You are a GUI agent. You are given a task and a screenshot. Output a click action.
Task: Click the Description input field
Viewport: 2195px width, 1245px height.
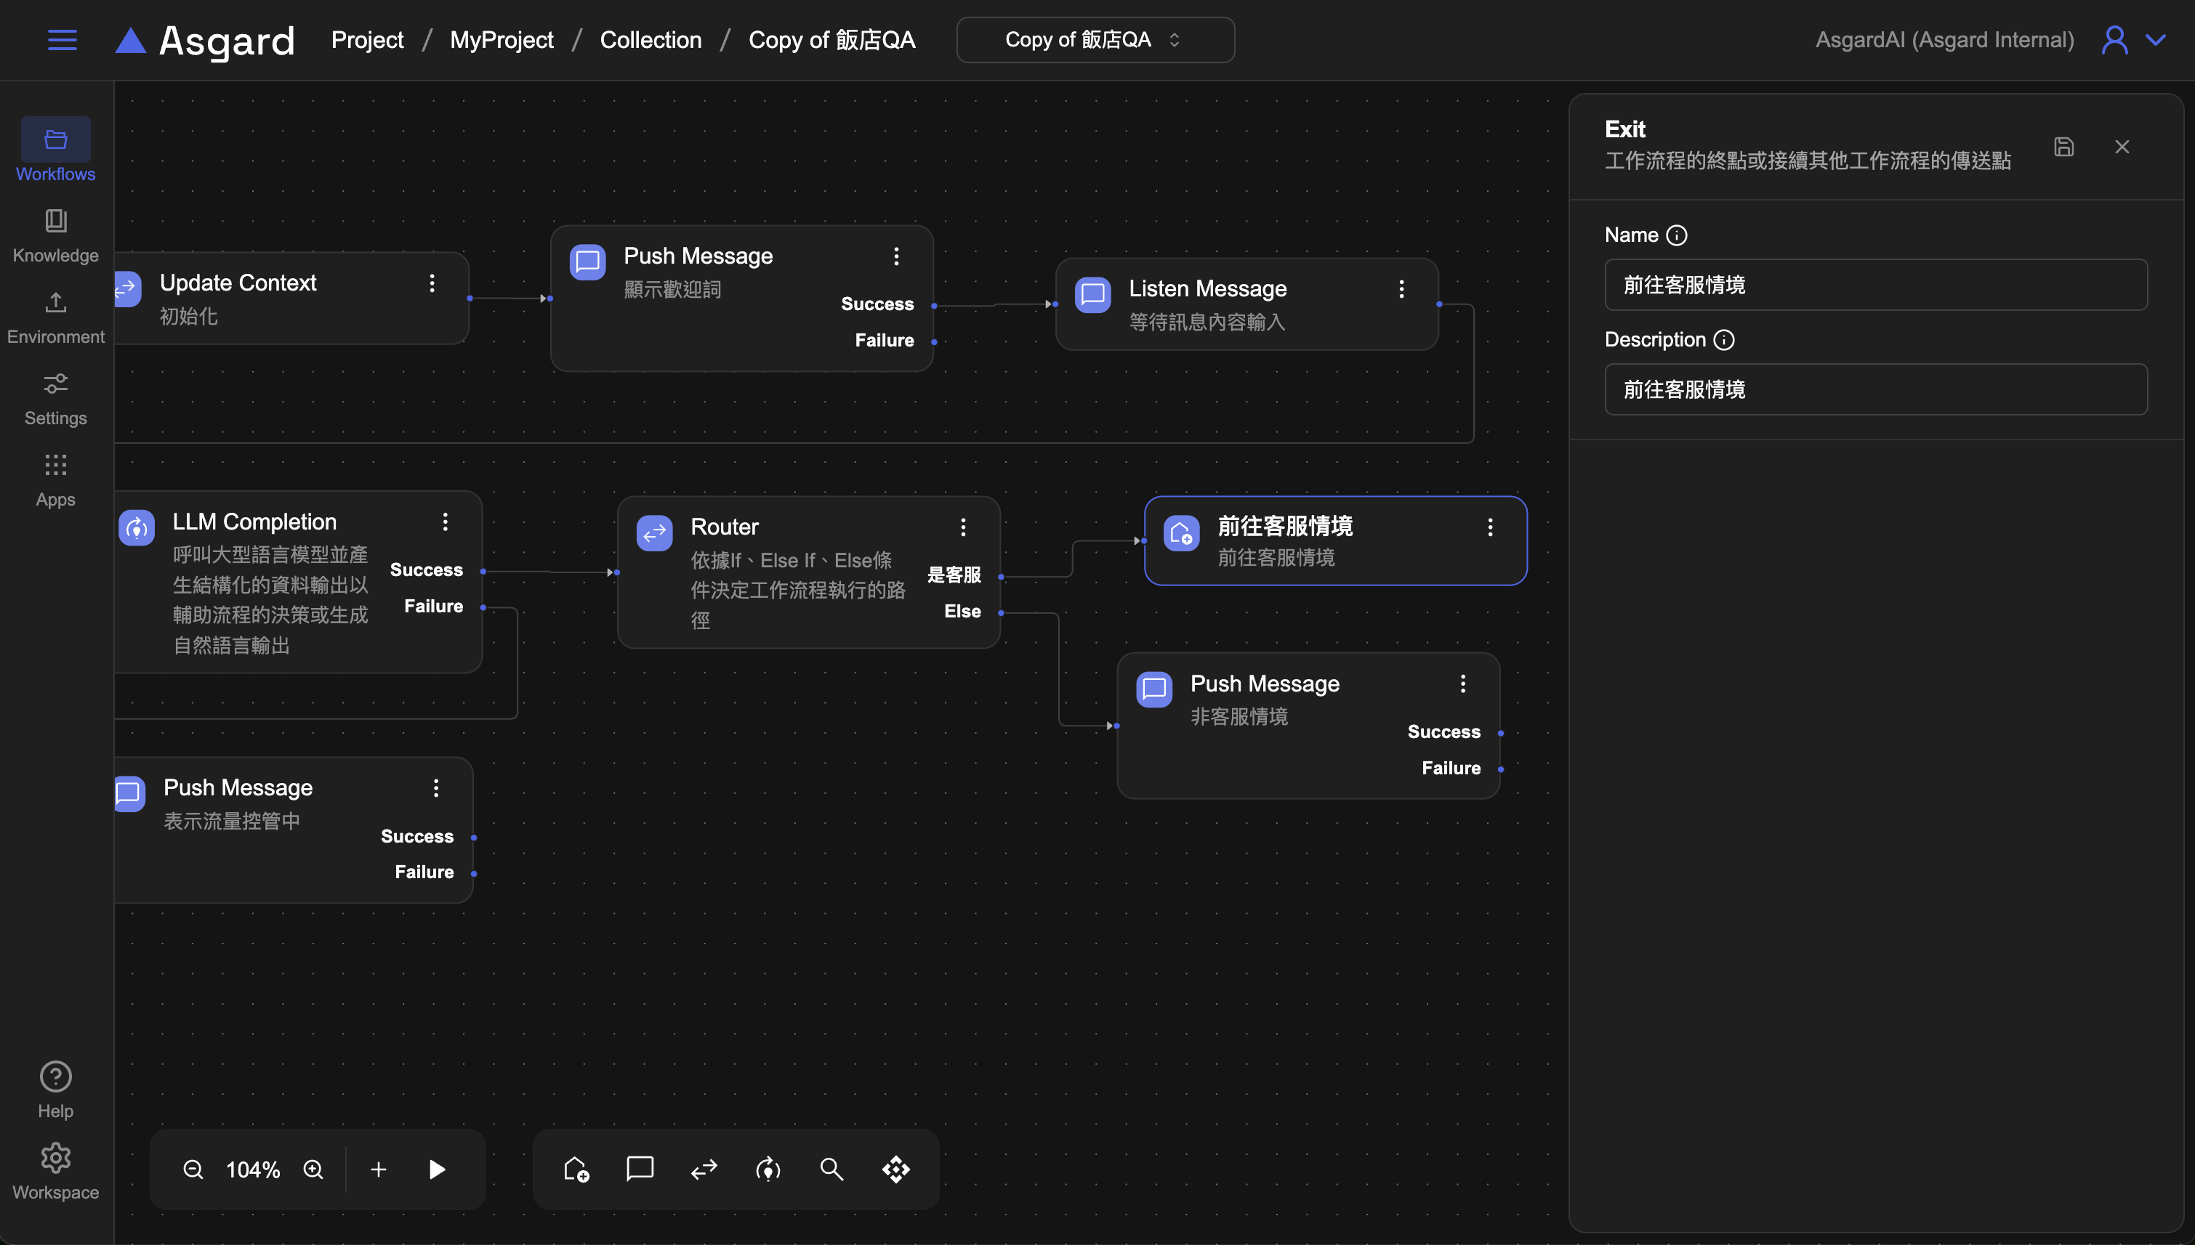click(x=1875, y=390)
